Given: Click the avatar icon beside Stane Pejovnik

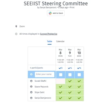Looking at the screenshot, I should 31,87.
